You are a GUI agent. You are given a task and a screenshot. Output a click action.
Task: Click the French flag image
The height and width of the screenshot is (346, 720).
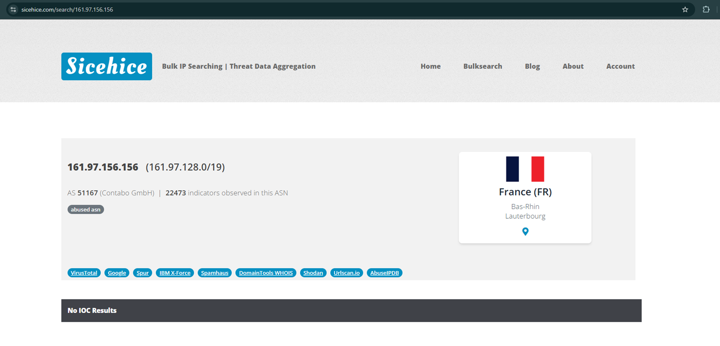pyautogui.click(x=525, y=169)
